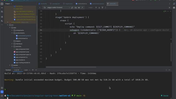Open the Pull Requests tool window icon
Screen dimensions: 176x99
coord(2,12)
